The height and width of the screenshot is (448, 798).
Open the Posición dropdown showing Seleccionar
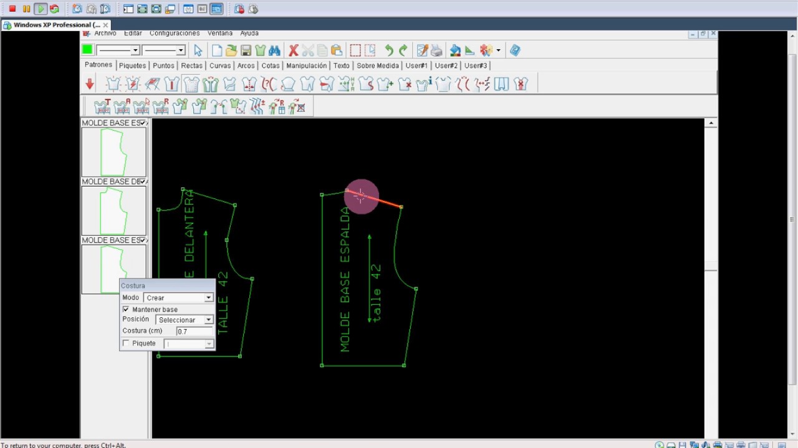185,320
